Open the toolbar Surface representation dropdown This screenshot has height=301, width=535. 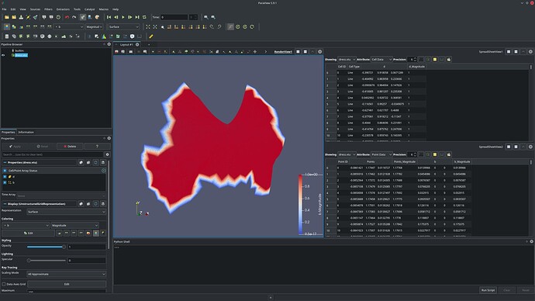(123, 26)
